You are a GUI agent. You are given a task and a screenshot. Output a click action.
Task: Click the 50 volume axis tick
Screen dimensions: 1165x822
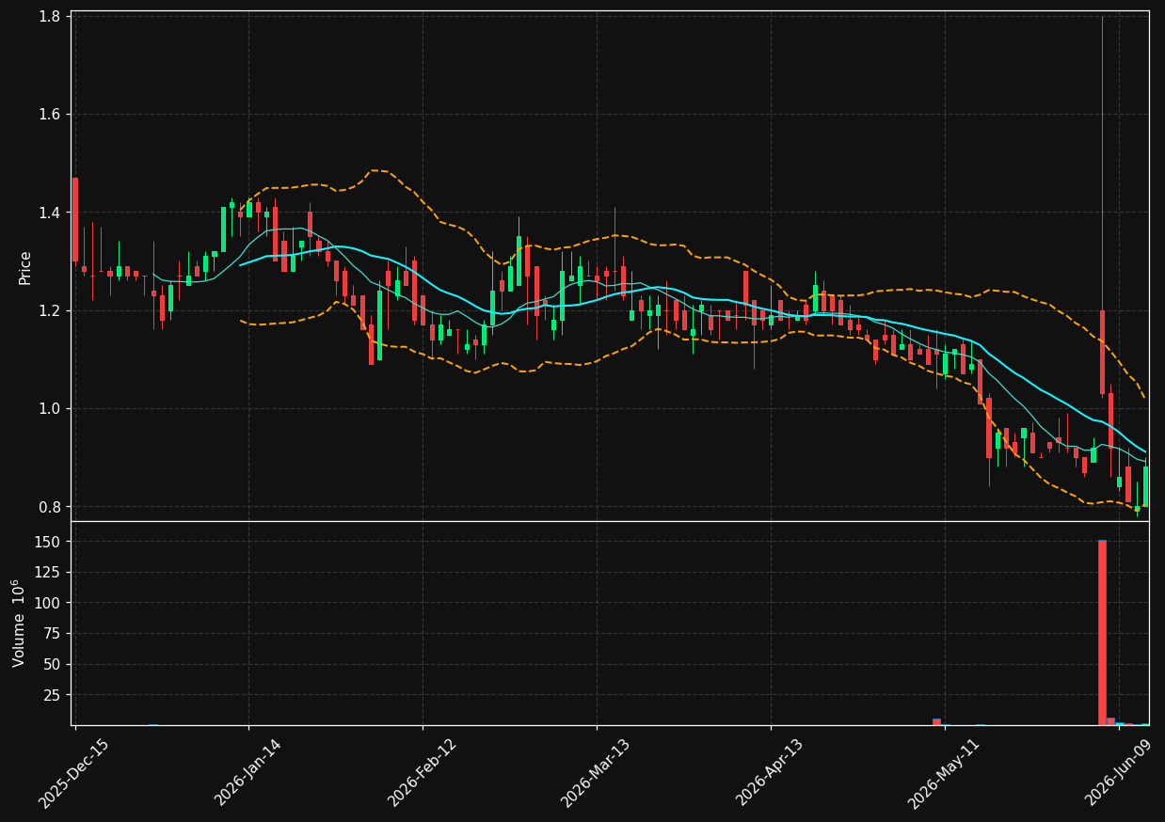pyautogui.click(x=54, y=664)
